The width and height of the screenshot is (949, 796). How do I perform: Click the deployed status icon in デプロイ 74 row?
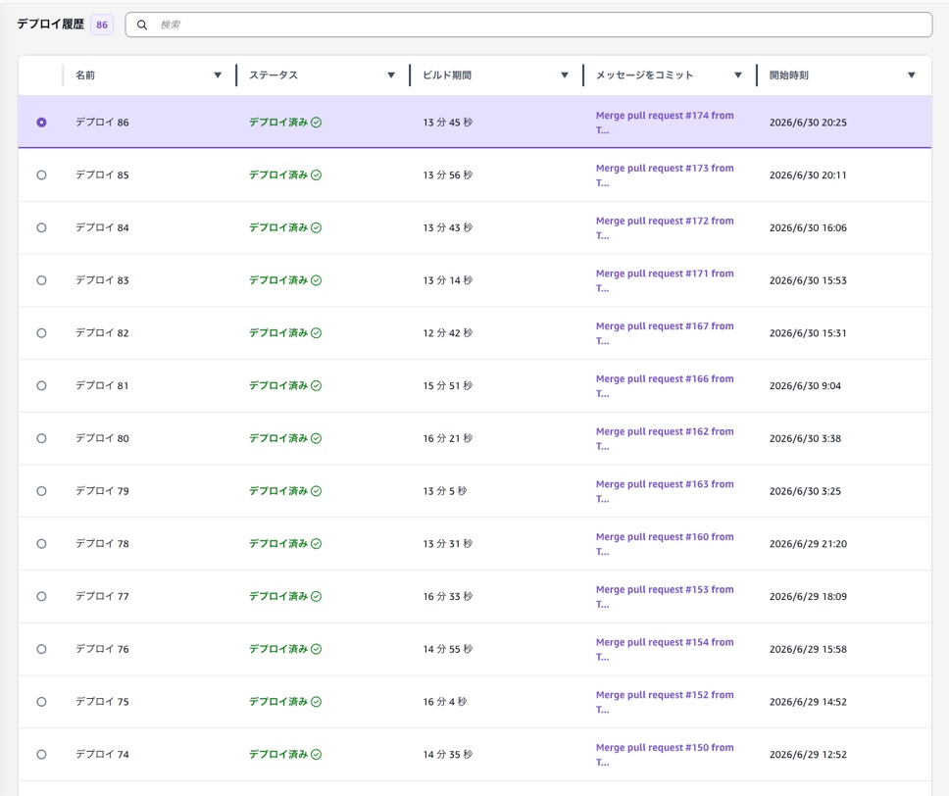[x=316, y=754]
